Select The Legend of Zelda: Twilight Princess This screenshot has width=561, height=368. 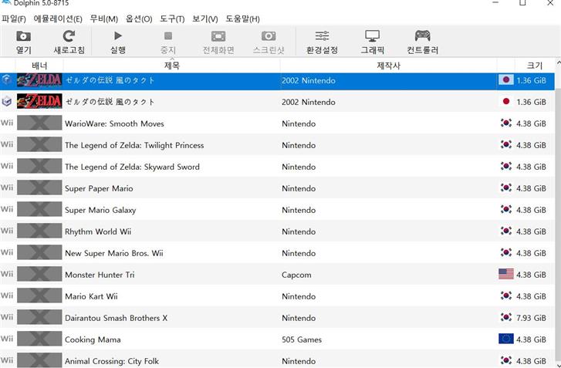134,145
